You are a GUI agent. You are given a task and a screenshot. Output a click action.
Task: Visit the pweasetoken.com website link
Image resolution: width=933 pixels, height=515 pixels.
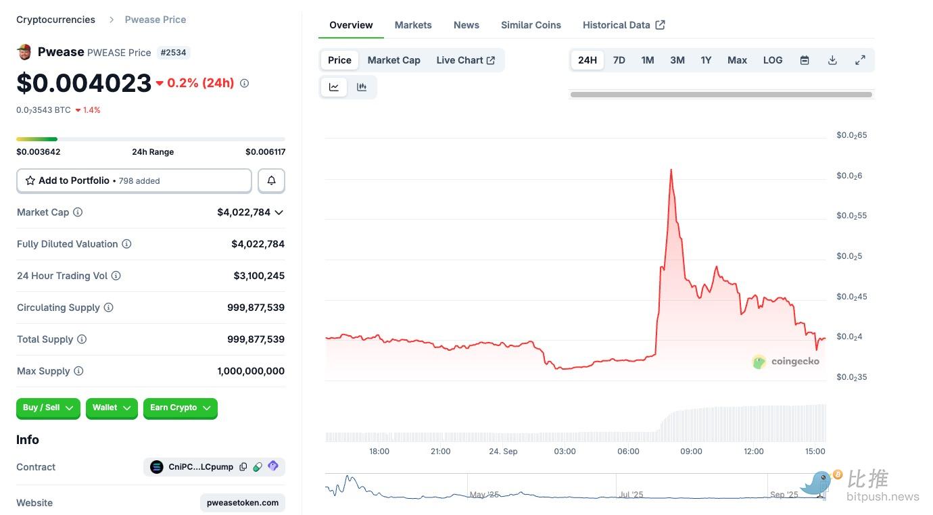pos(242,503)
